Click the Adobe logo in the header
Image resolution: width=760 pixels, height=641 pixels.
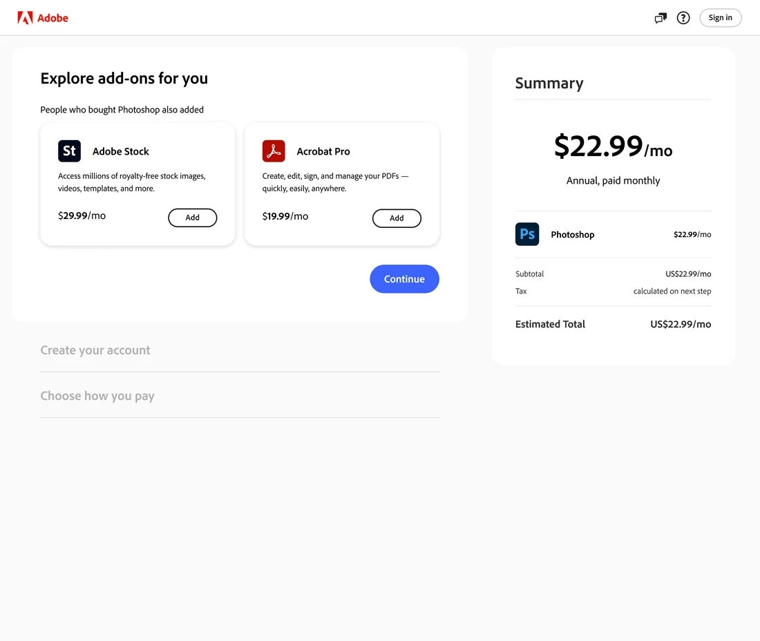[43, 18]
